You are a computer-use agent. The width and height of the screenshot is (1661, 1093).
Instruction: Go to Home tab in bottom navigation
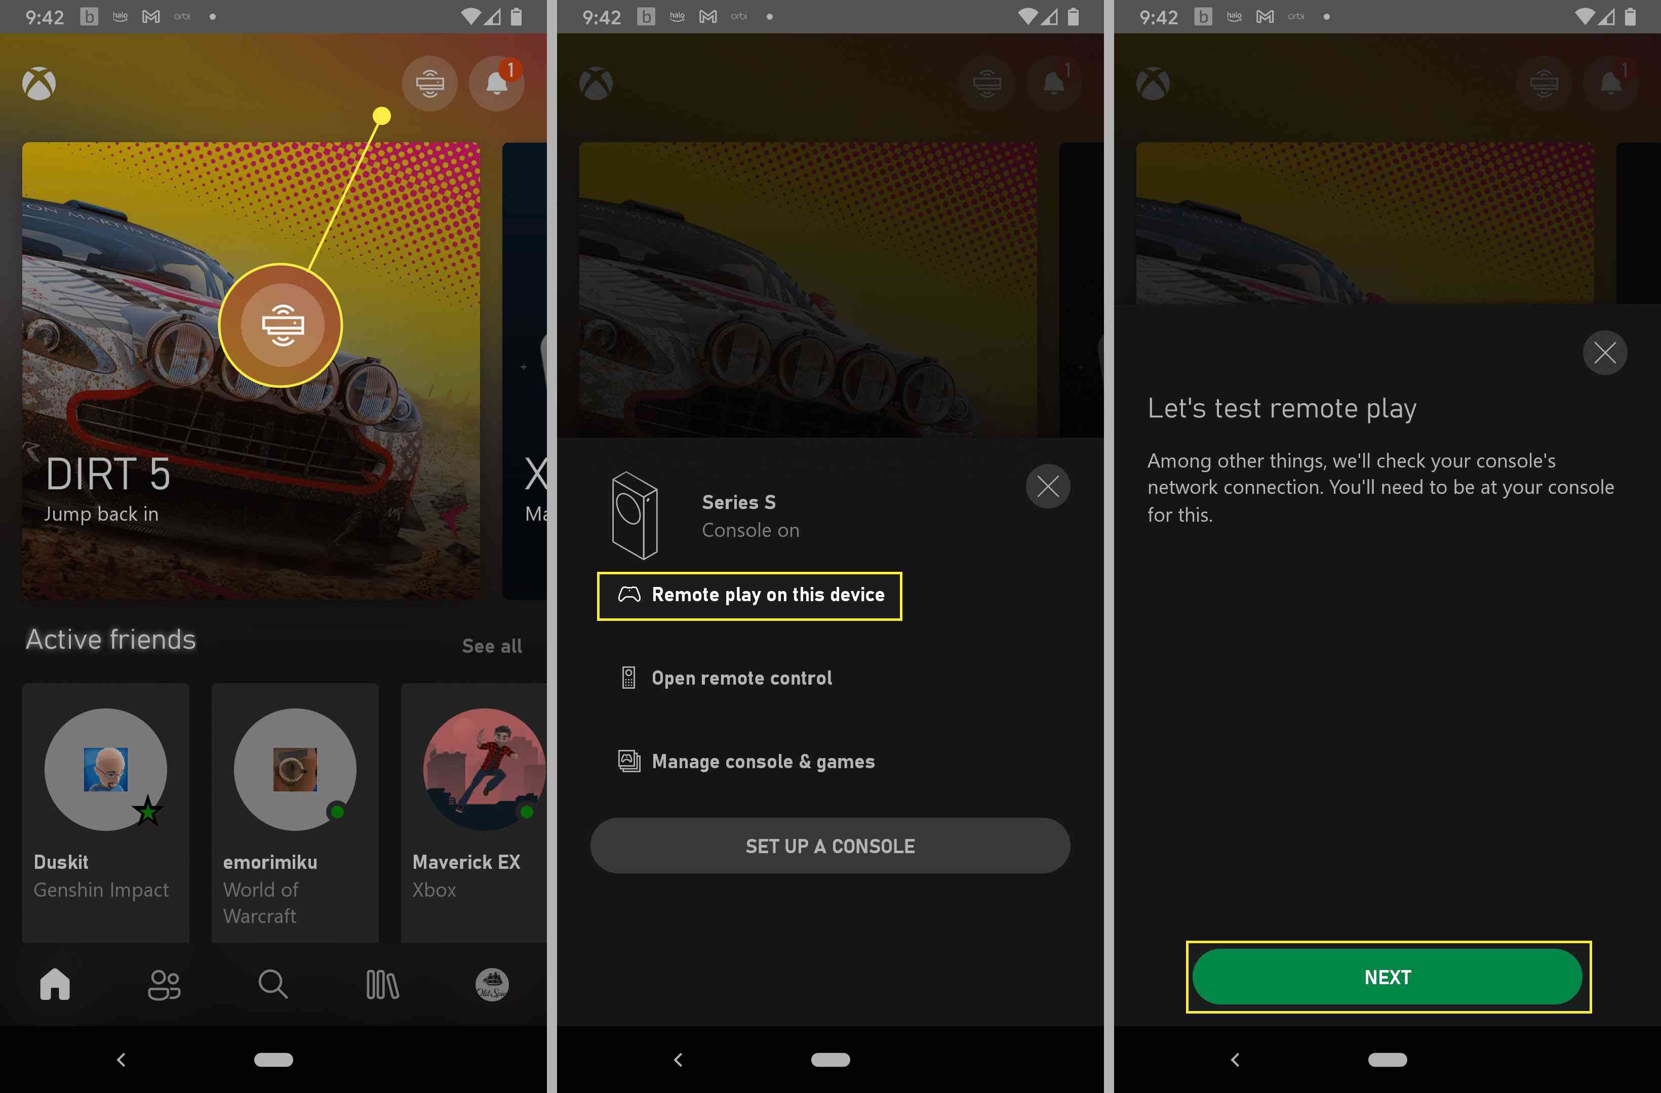click(x=55, y=984)
